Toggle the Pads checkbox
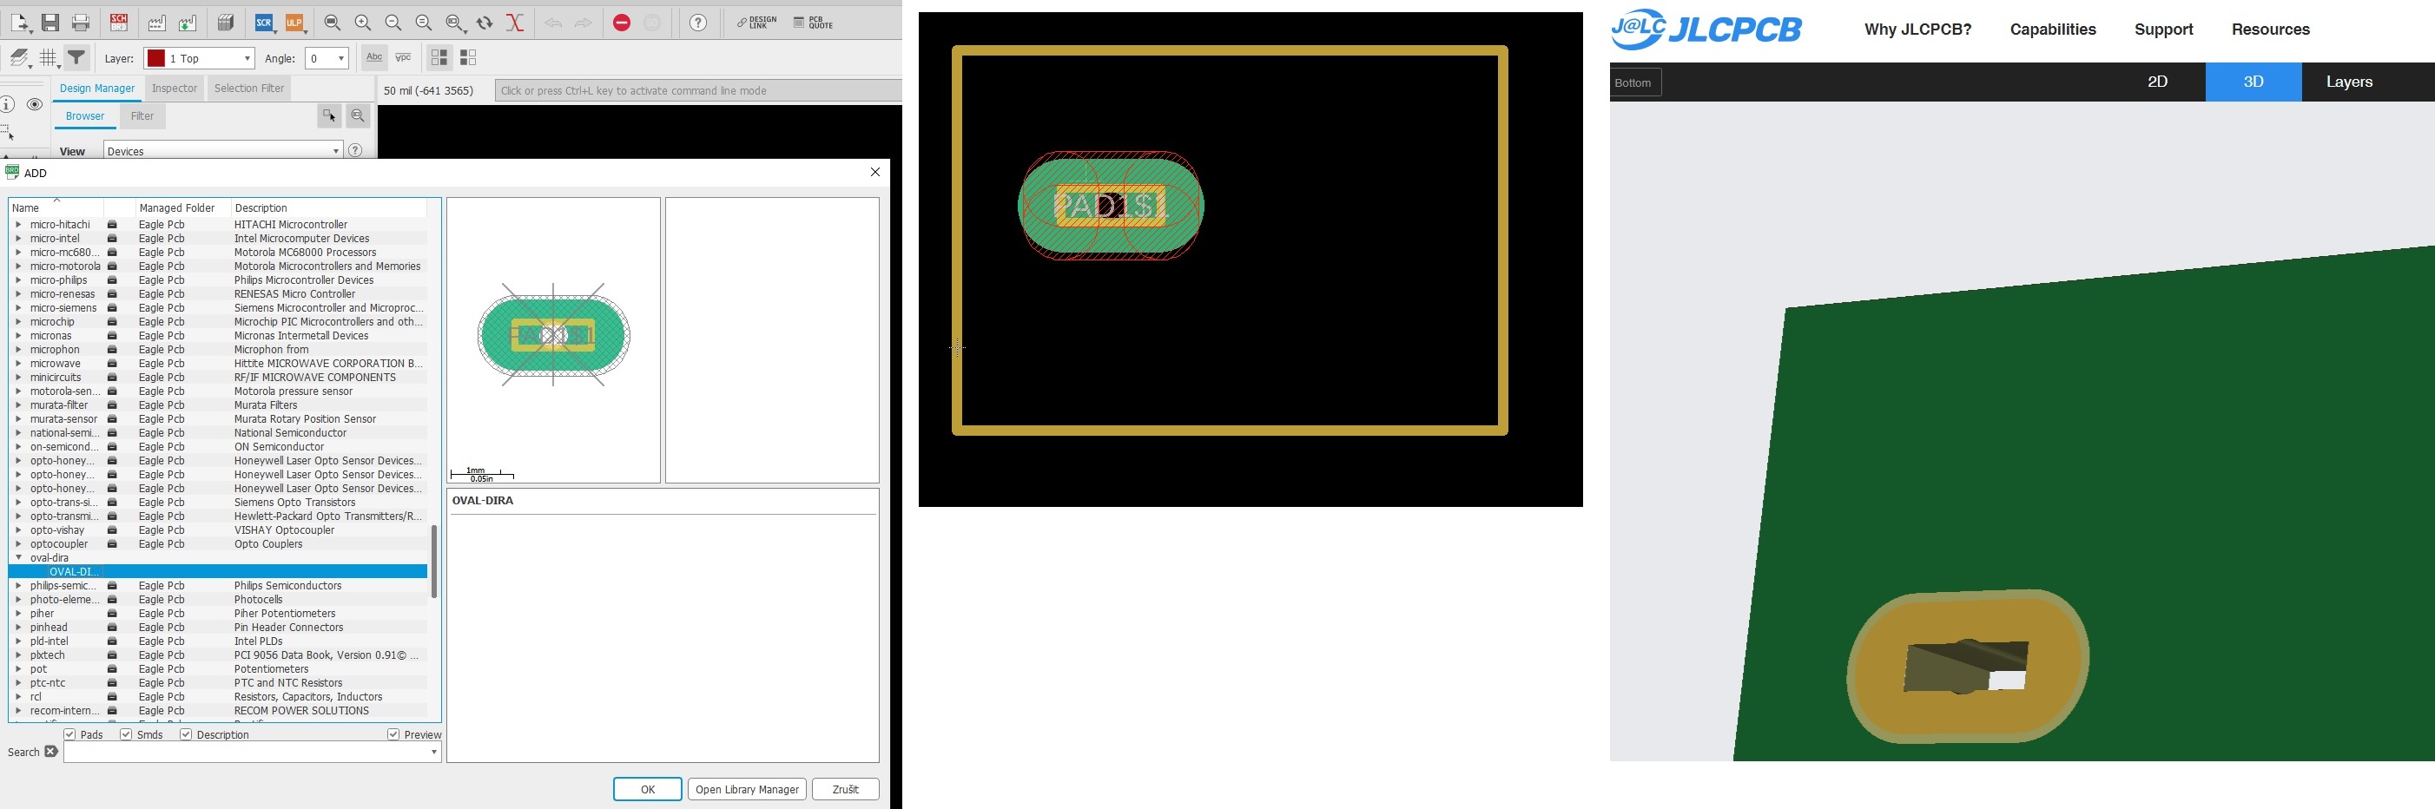The width and height of the screenshot is (2435, 809). click(70, 734)
